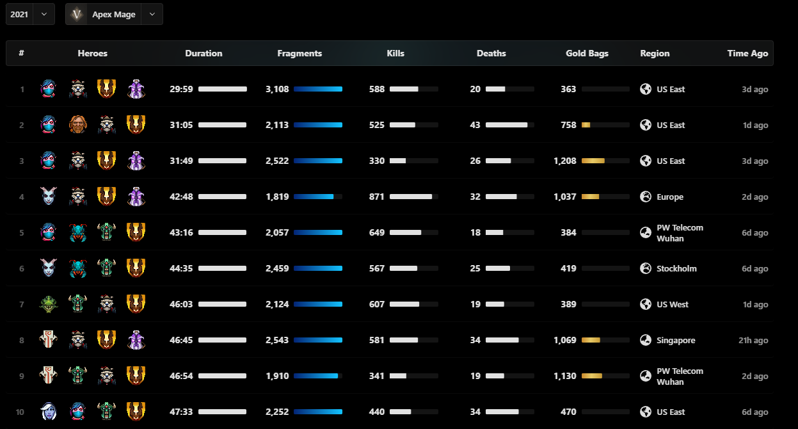This screenshot has height=429, width=798.
Task: Click the purple hooded hero in row 3
Action: [135, 161]
